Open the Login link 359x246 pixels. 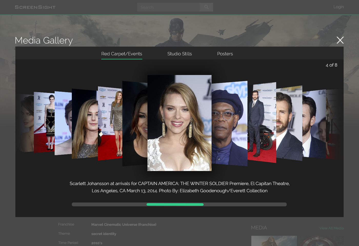pos(338,7)
